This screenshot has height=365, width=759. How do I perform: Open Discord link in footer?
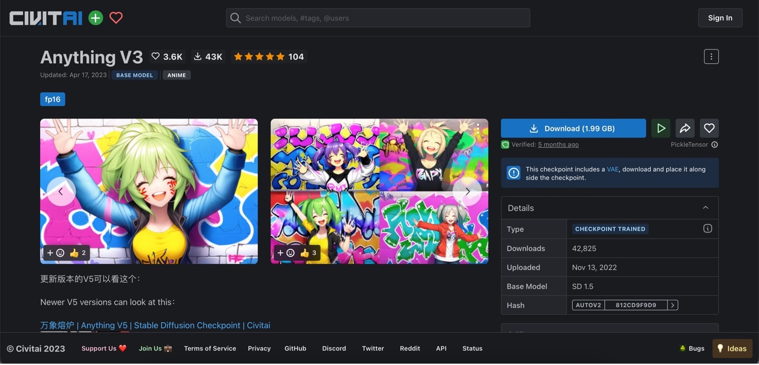coord(334,349)
